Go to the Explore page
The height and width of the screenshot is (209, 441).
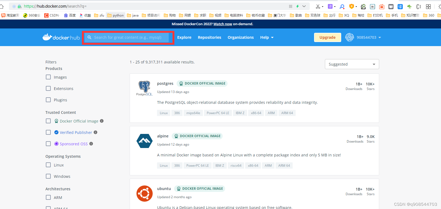[x=184, y=37]
